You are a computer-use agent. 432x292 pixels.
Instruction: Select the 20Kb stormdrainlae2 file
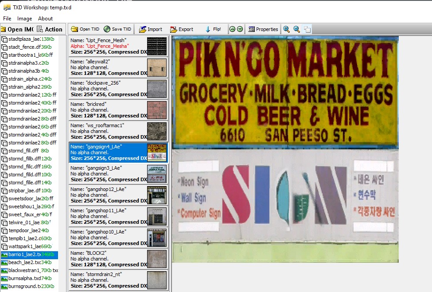click(29, 111)
